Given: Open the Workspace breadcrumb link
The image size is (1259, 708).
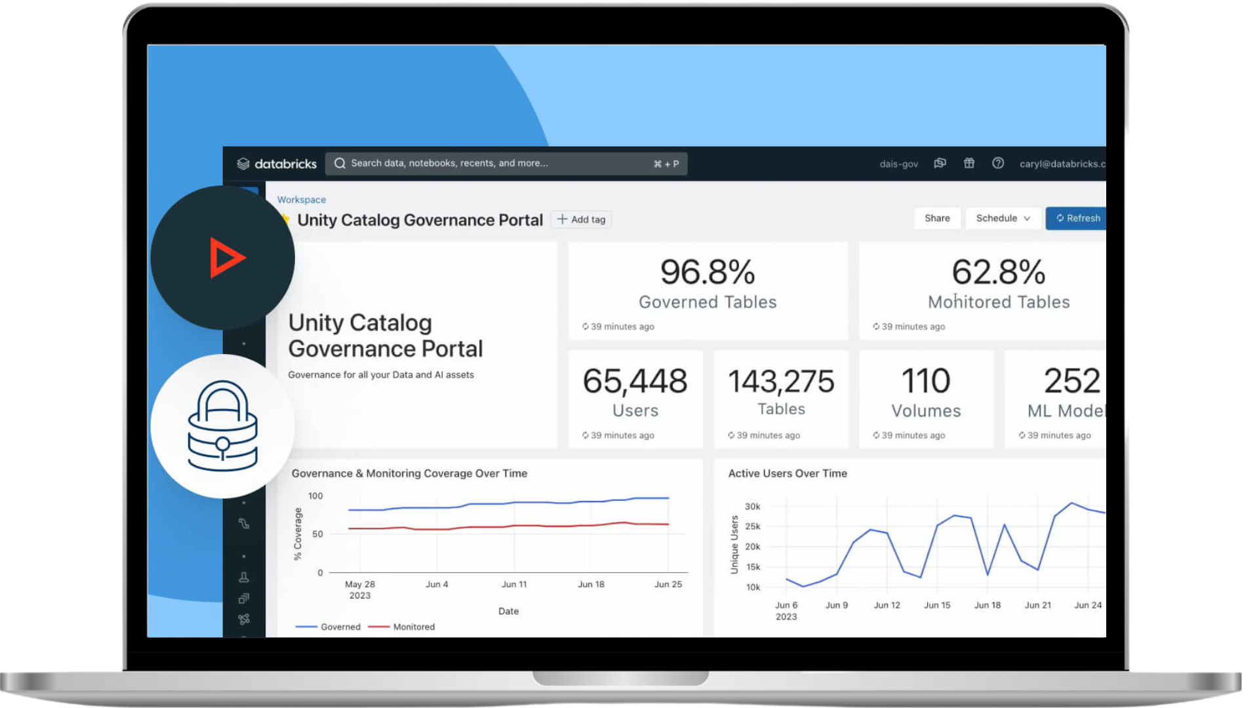Looking at the screenshot, I should point(301,199).
